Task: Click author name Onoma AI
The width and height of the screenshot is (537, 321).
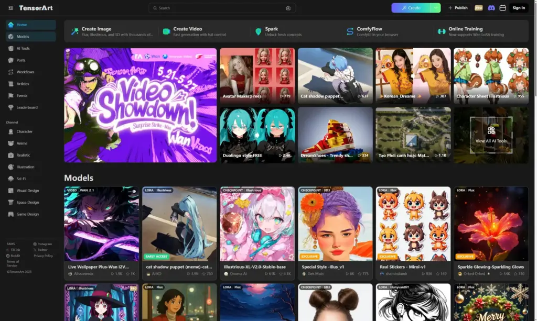Action: pyautogui.click(x=238, y=274)
